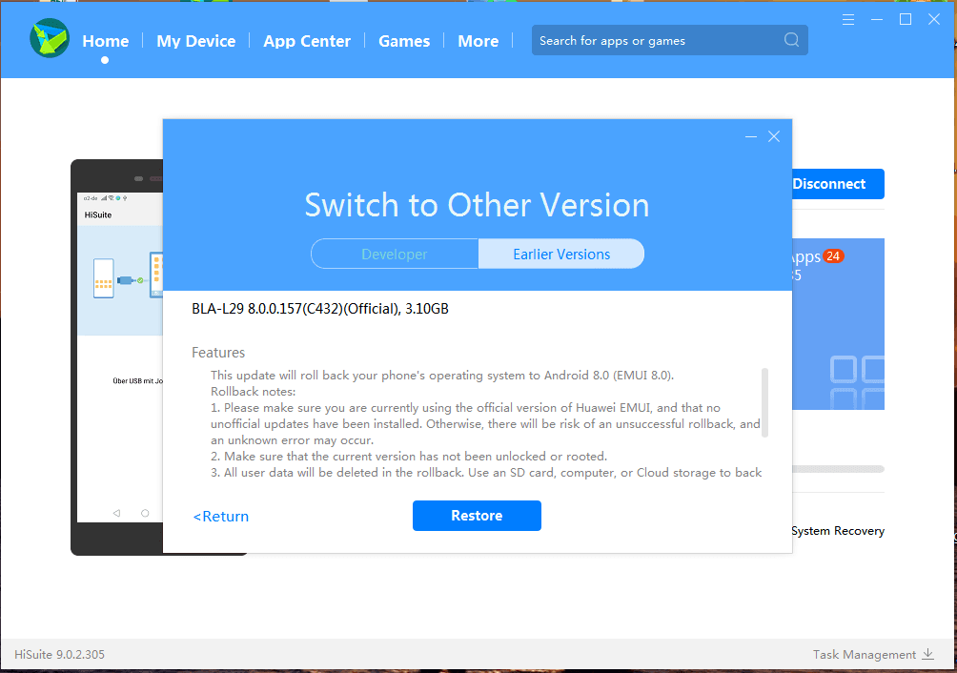
Task: Click the HiSuite 9.0.2.305 version text
Action: (60, 654)
